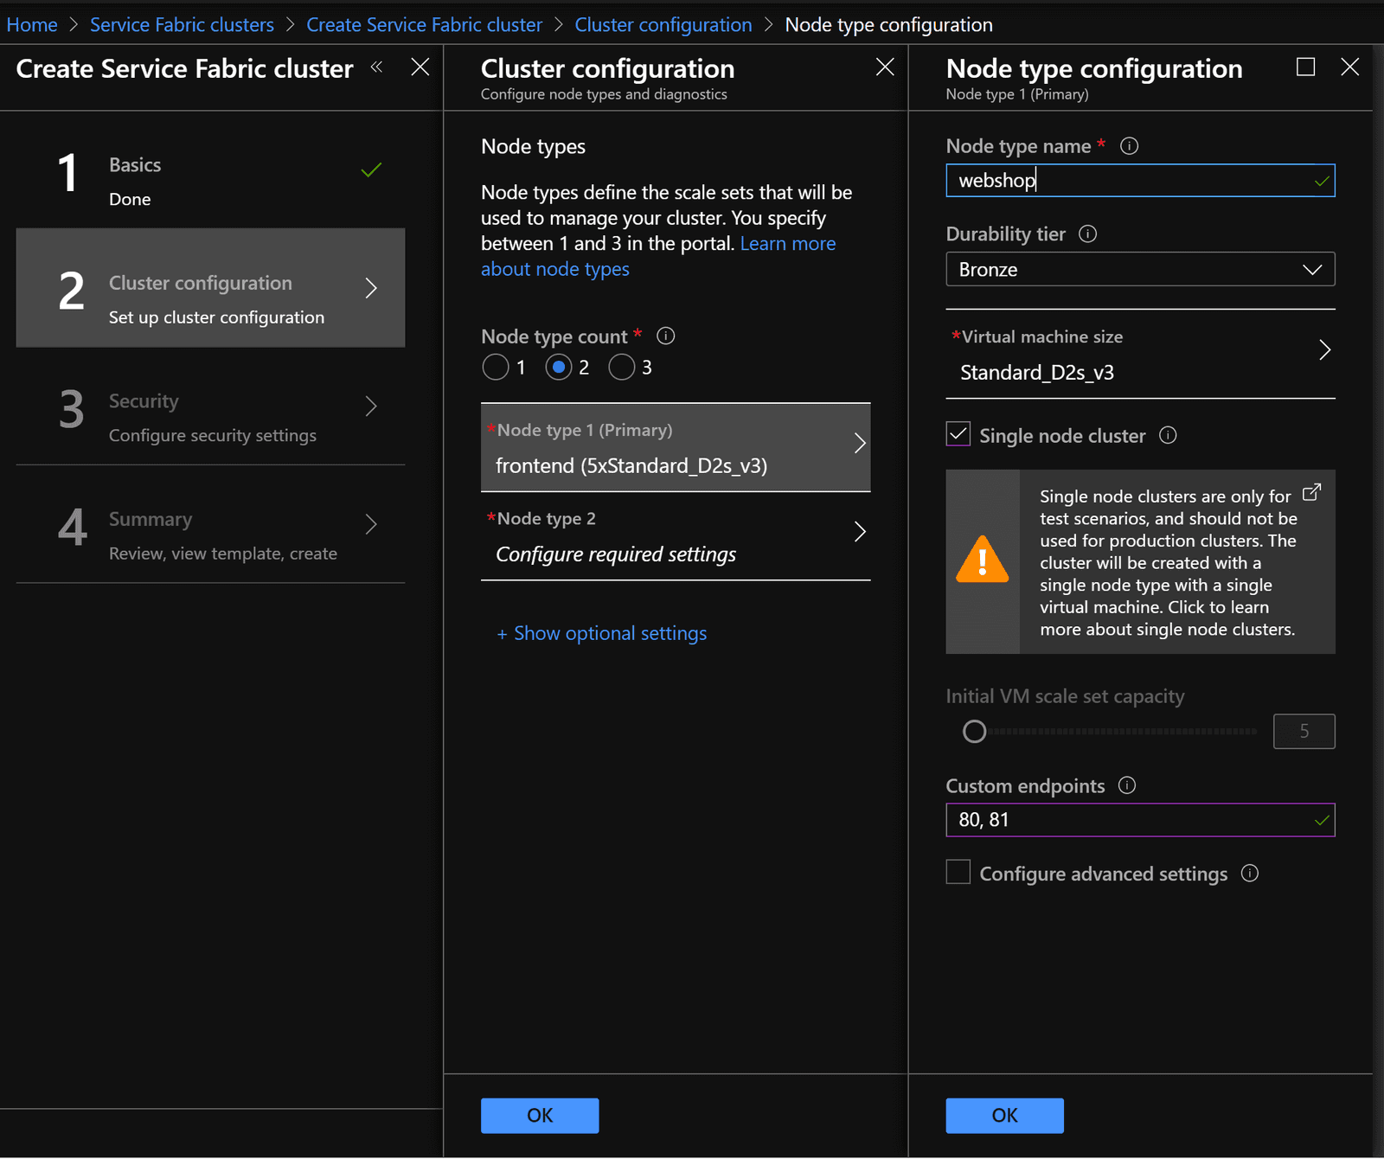The width and height of the screenshot is (1384, 1159).
Task: Open the Security step
Action: click(210, 417)
